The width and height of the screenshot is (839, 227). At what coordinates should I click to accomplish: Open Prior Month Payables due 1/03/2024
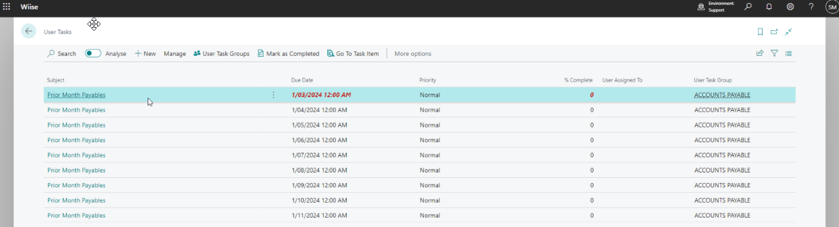point(76,95)
